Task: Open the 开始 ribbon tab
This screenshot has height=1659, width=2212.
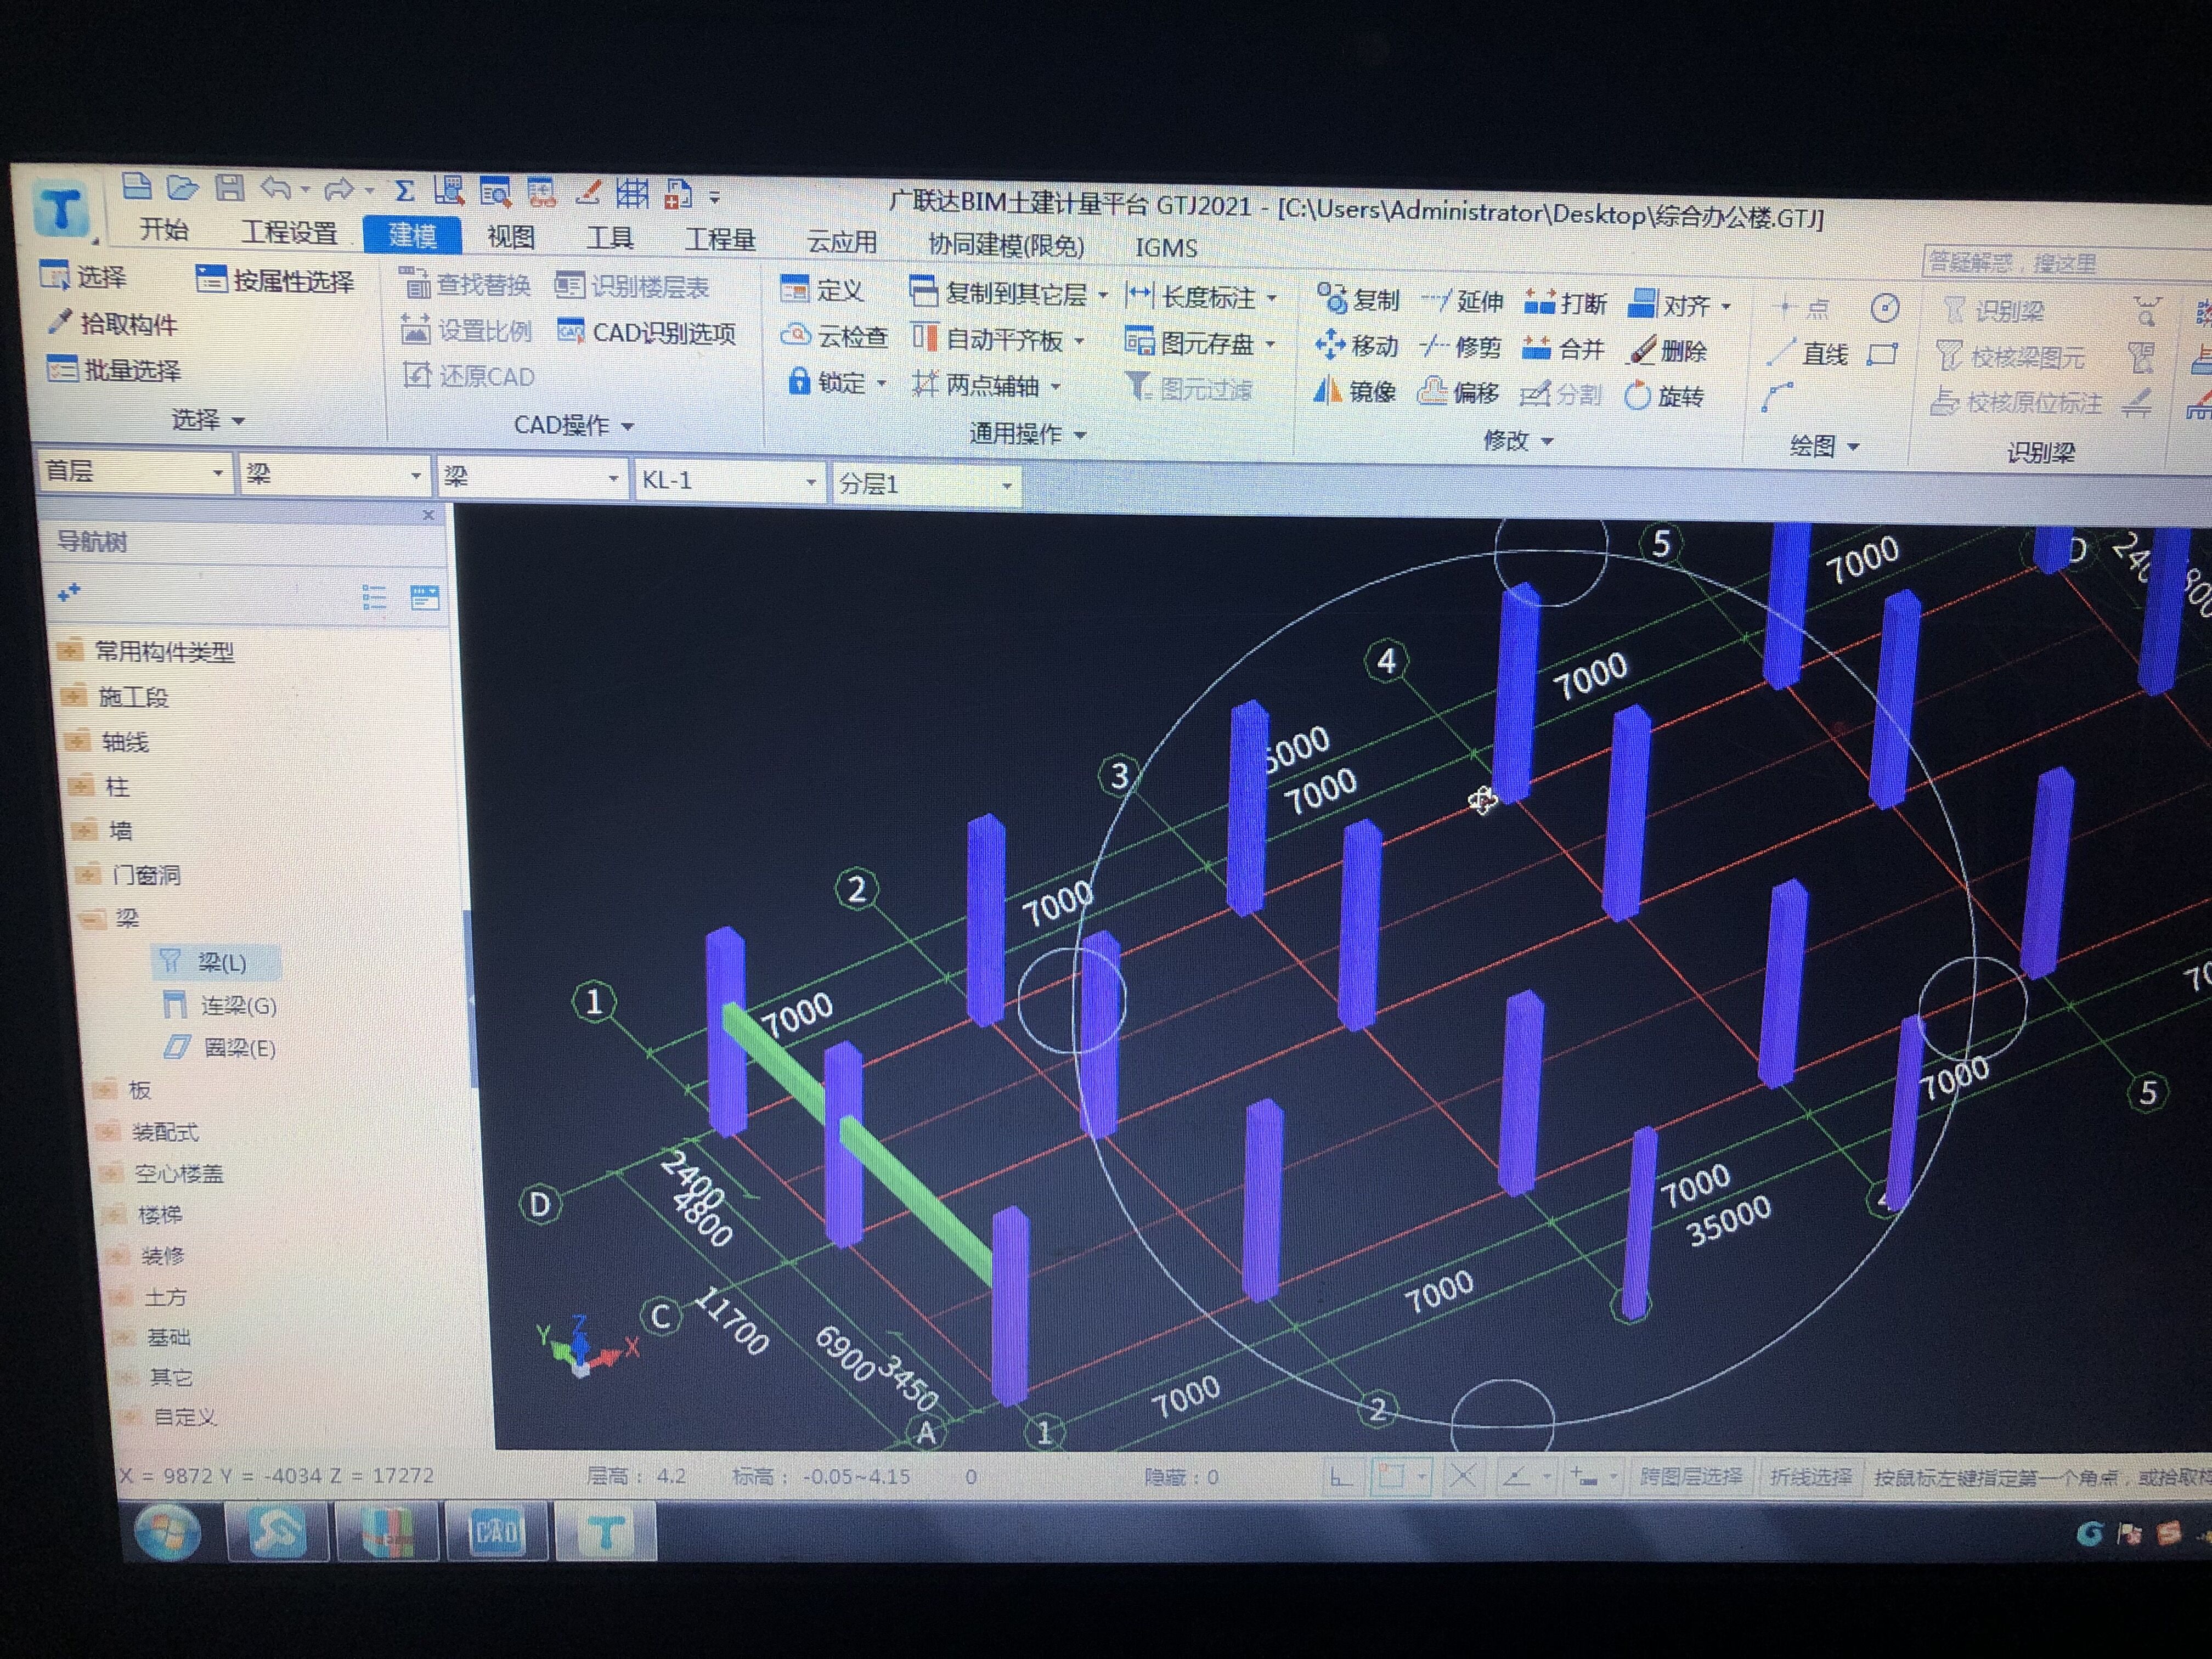Action: [163, 230]
